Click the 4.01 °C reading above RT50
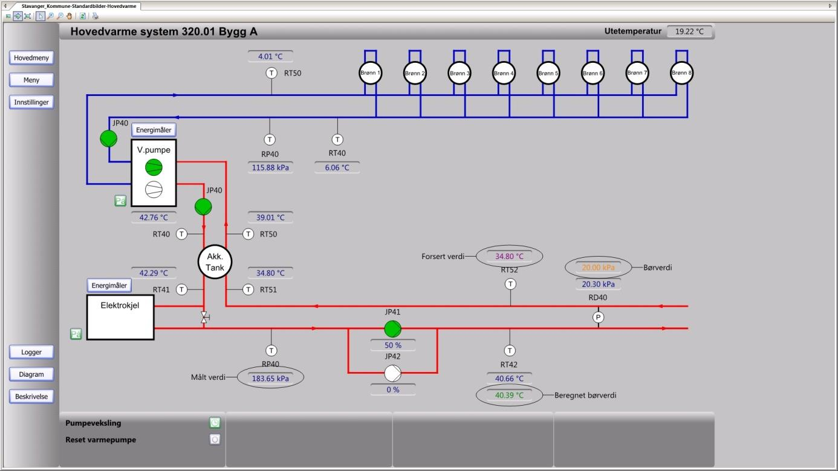Image resolution: width=838 pixels, height=471 pixels. (270, 56)
